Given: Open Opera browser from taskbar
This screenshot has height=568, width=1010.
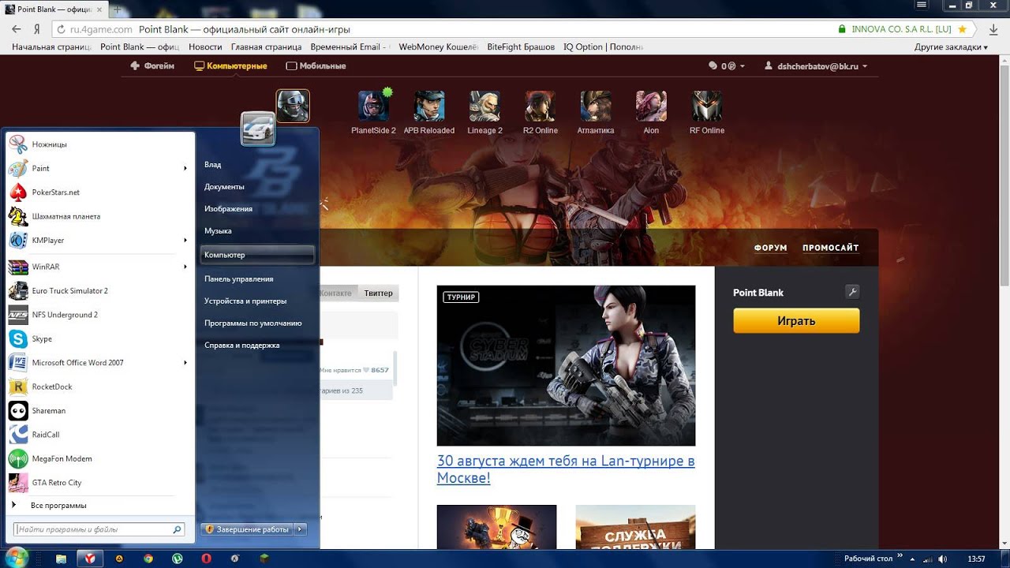Looking at the screenshot, I should pos(206,559).
